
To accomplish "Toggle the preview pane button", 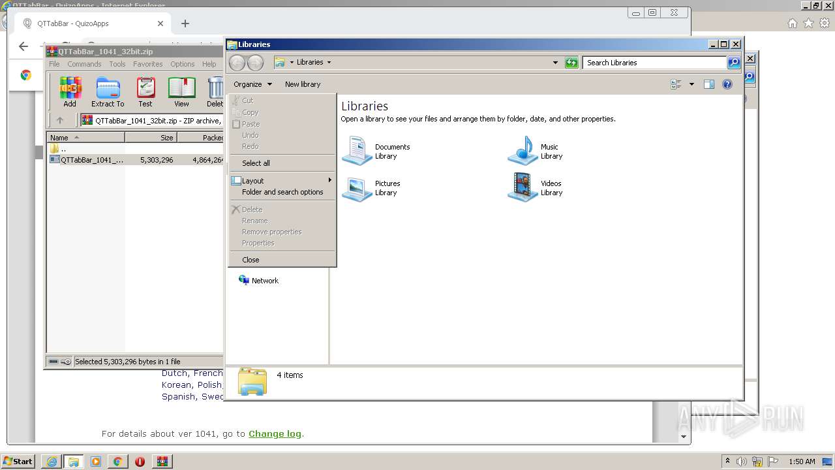I will coord(709,84).
